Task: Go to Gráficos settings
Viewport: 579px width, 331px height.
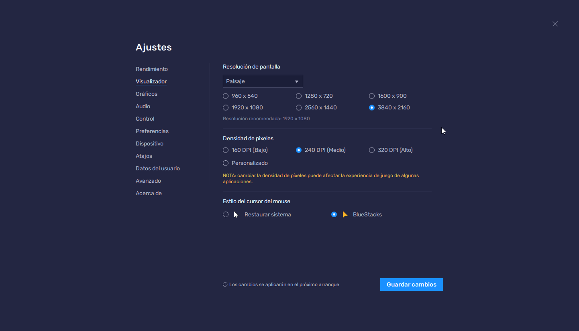Action: click(x=147, y=94)
